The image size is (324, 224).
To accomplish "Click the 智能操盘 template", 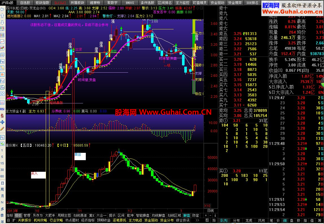I will (143, 215).
